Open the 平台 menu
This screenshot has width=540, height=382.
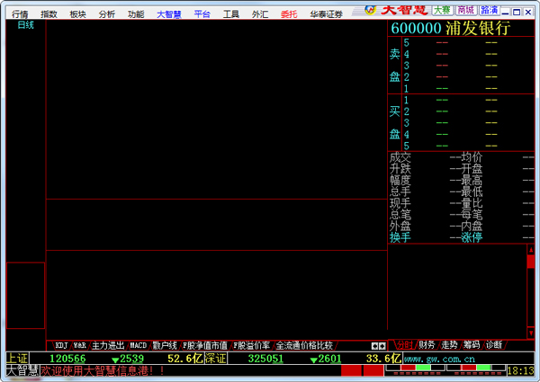pyautogui.click(x=202, y=14)
